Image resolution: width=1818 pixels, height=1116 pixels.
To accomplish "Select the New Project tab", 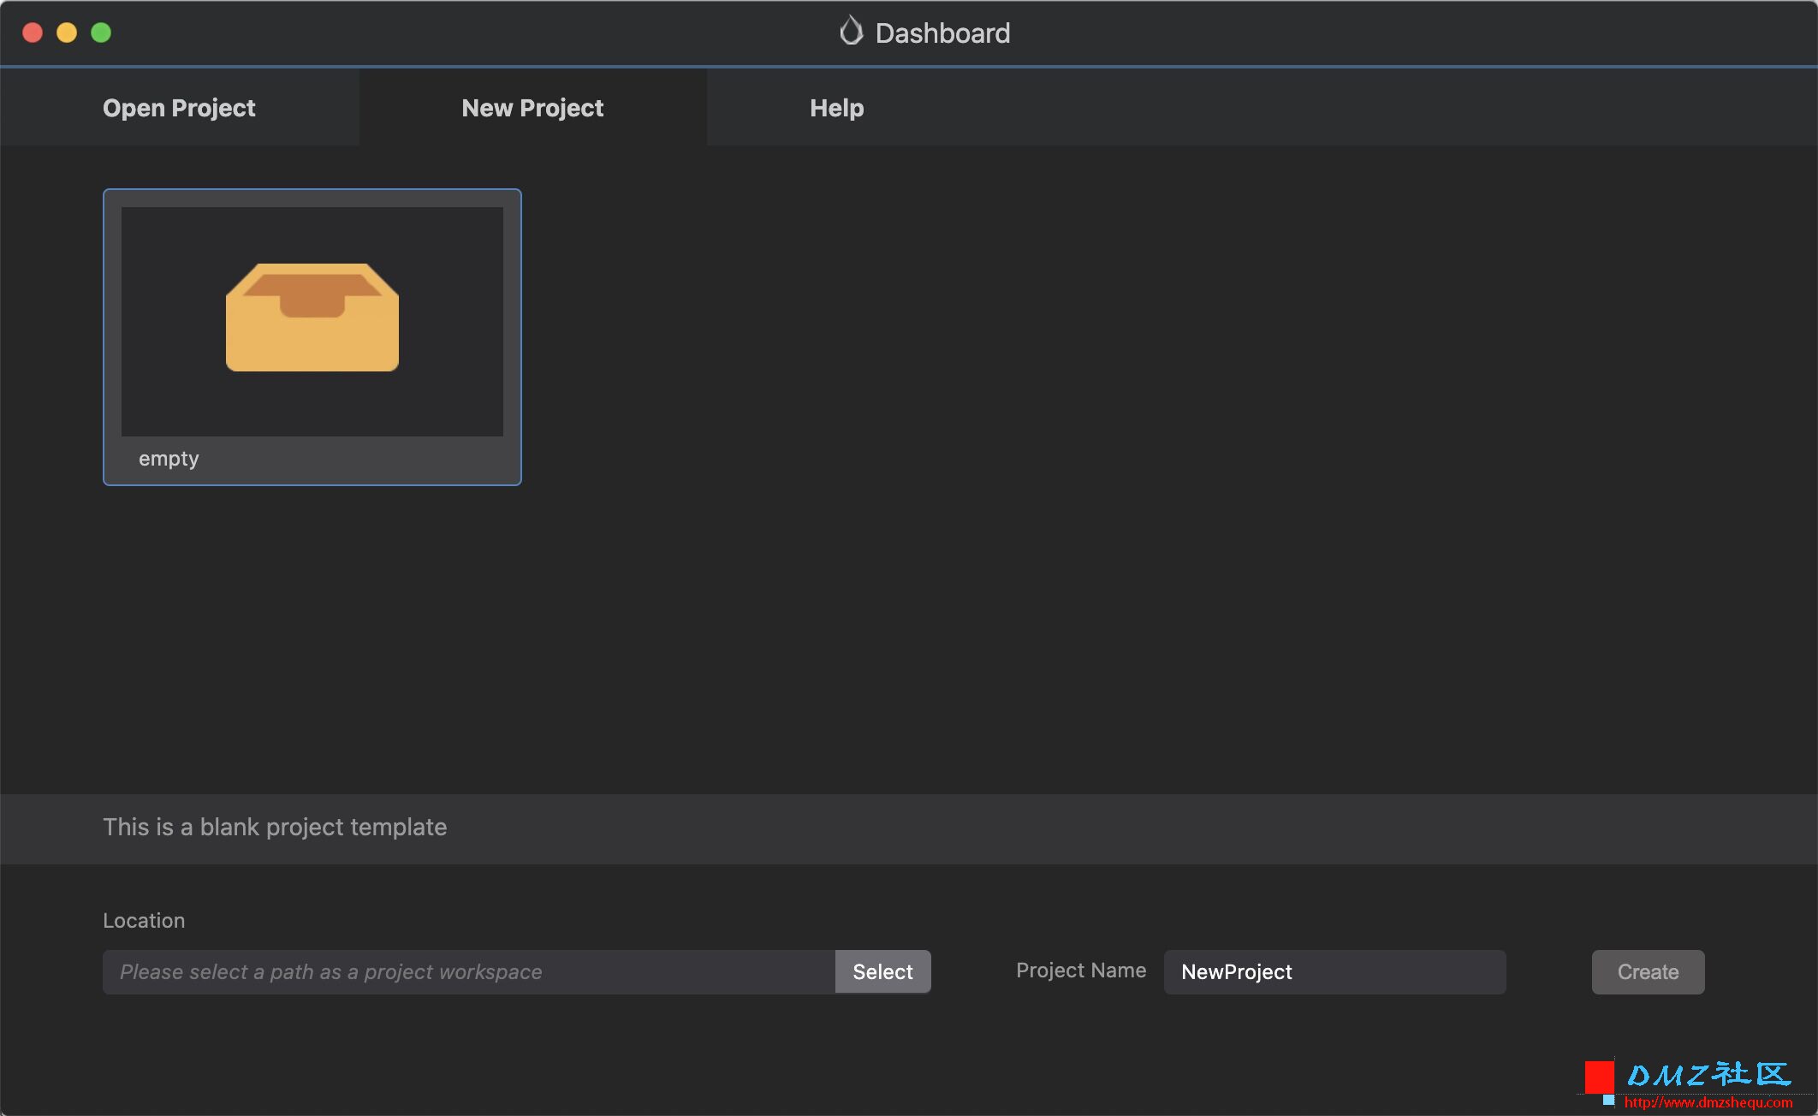I will 532,108.
